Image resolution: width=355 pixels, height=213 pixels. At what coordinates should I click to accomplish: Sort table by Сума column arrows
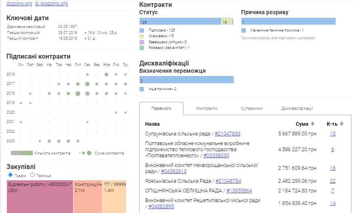[312, 124]
